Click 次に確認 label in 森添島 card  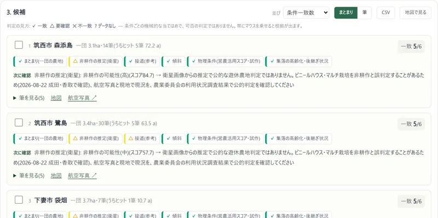(22, 75)
